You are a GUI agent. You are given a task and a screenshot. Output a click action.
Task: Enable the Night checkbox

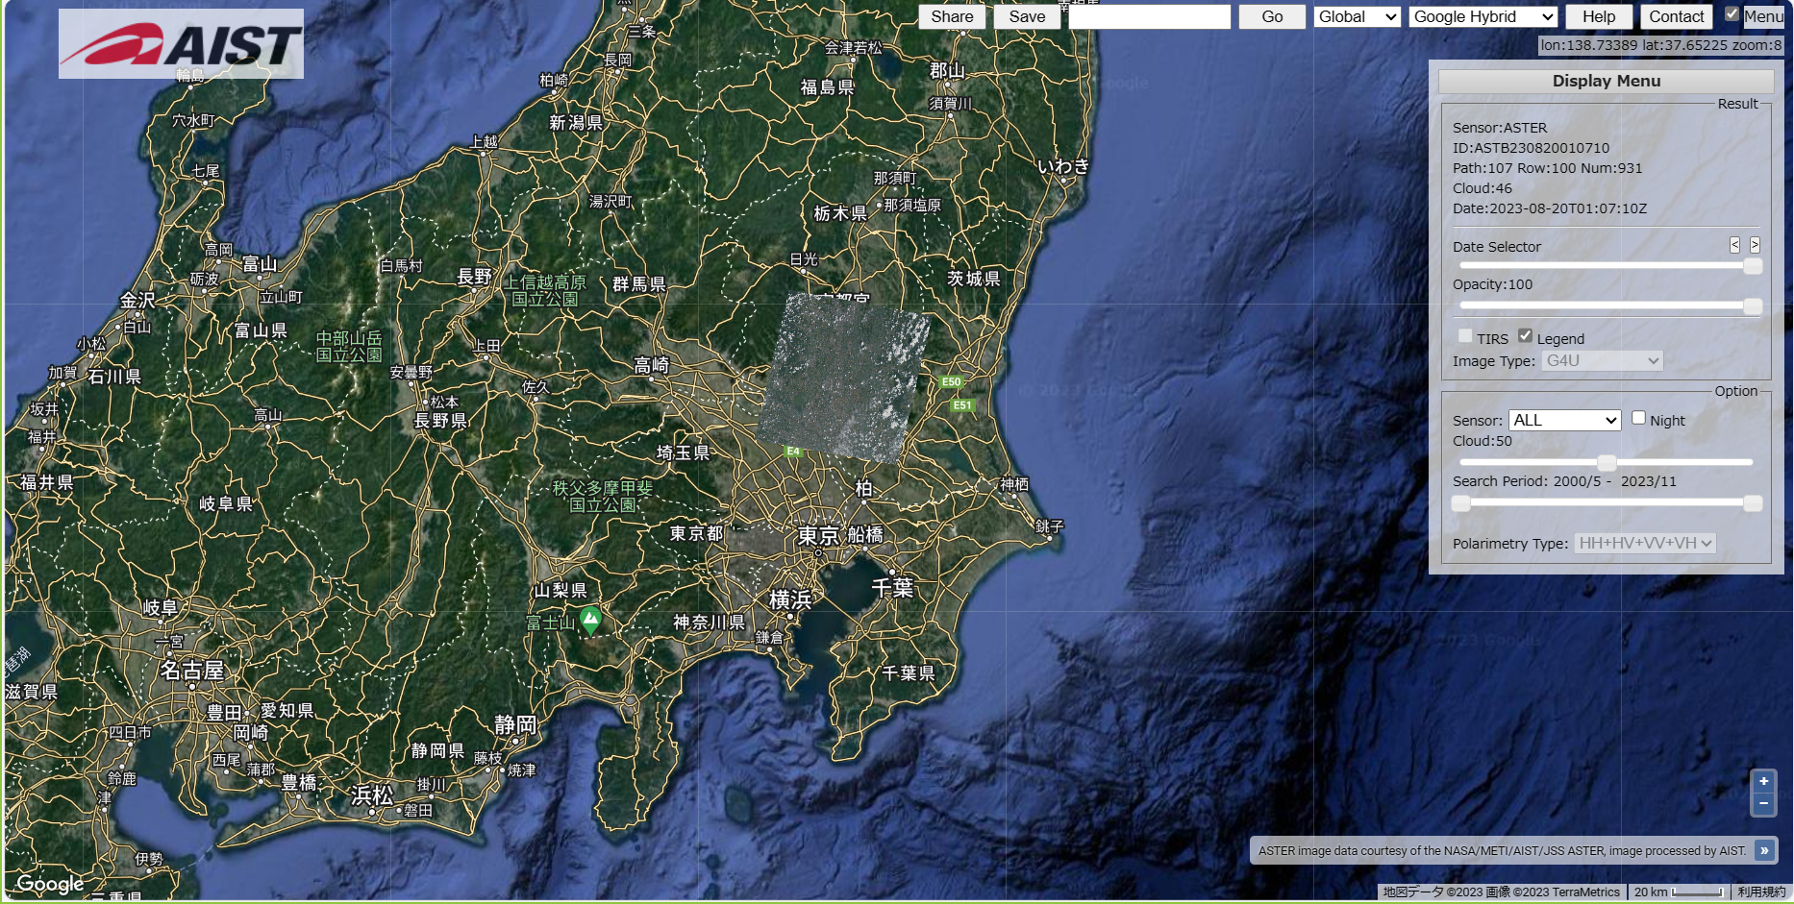[x=1637, y=416]
